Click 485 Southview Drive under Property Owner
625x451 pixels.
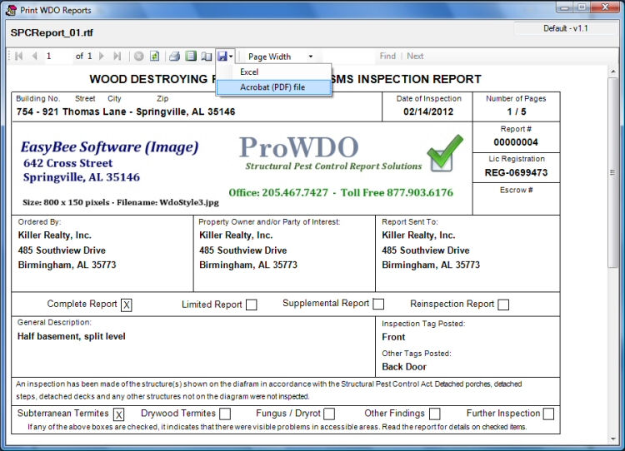(243, 250)
